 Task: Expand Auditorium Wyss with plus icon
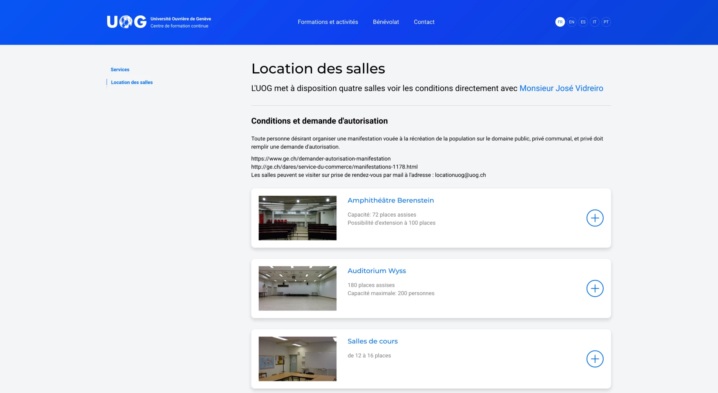[x=595, y=288]
